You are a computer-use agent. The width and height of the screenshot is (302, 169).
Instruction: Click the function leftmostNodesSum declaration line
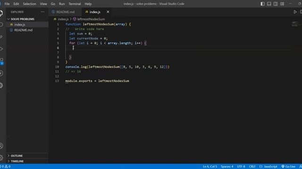(x=98, y=24)
